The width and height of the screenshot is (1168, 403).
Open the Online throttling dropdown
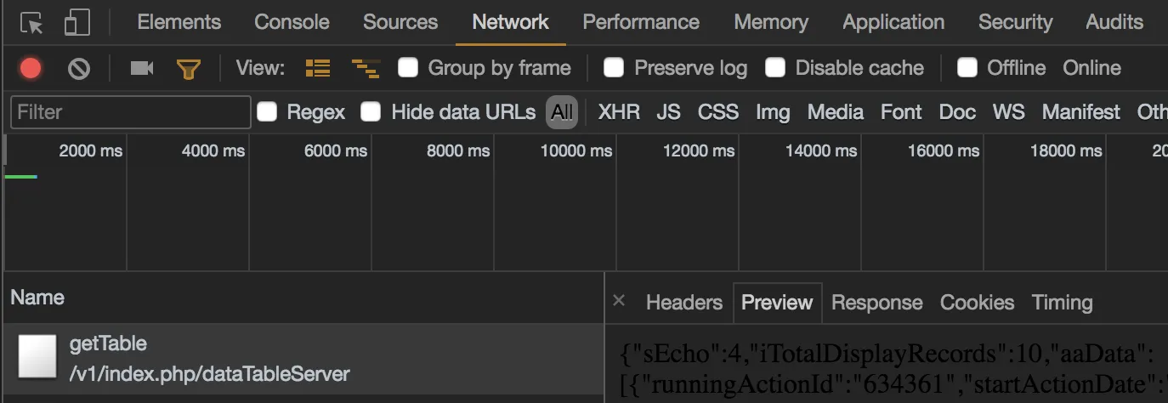[x=1091, y=68]
